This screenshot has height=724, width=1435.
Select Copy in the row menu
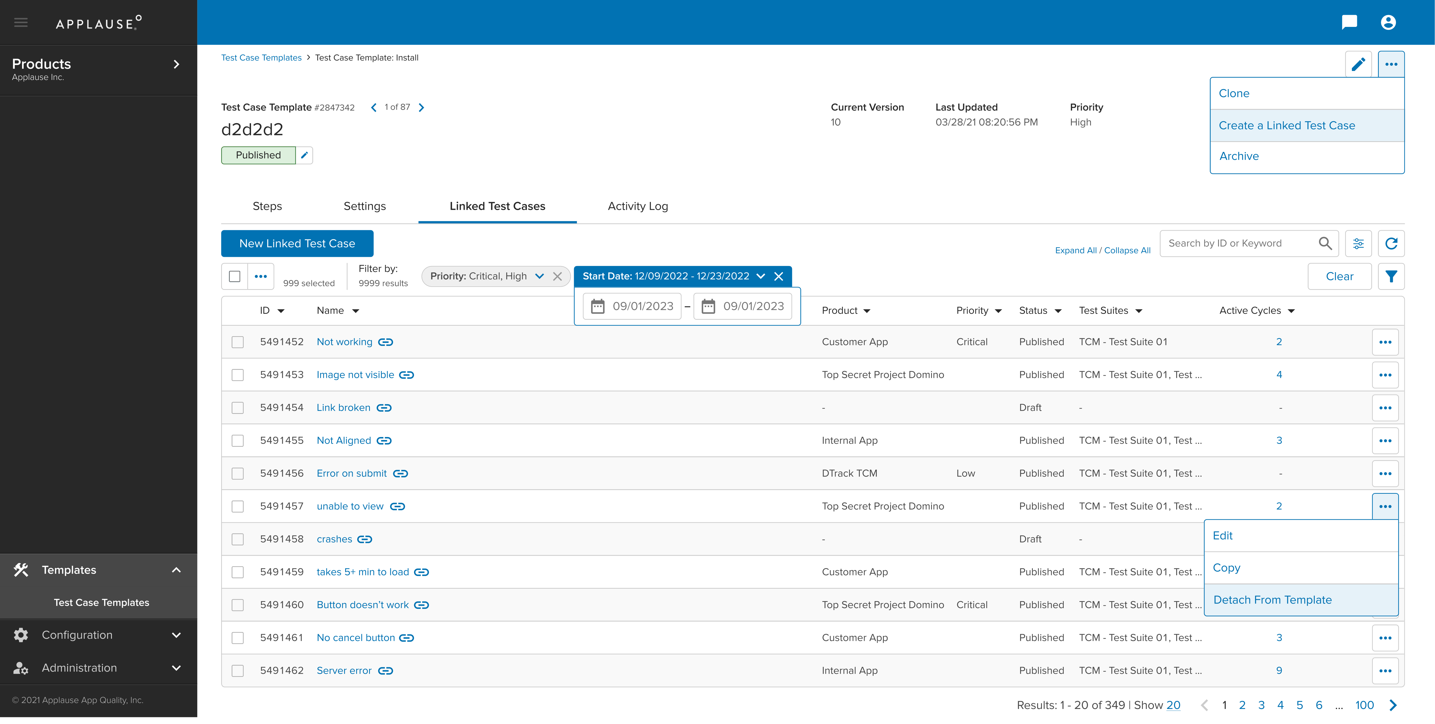(x=1301, y=568)
